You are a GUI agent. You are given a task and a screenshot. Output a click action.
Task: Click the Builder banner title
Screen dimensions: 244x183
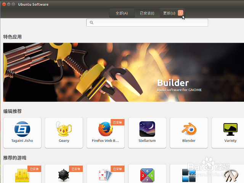(x=173, y=83)
